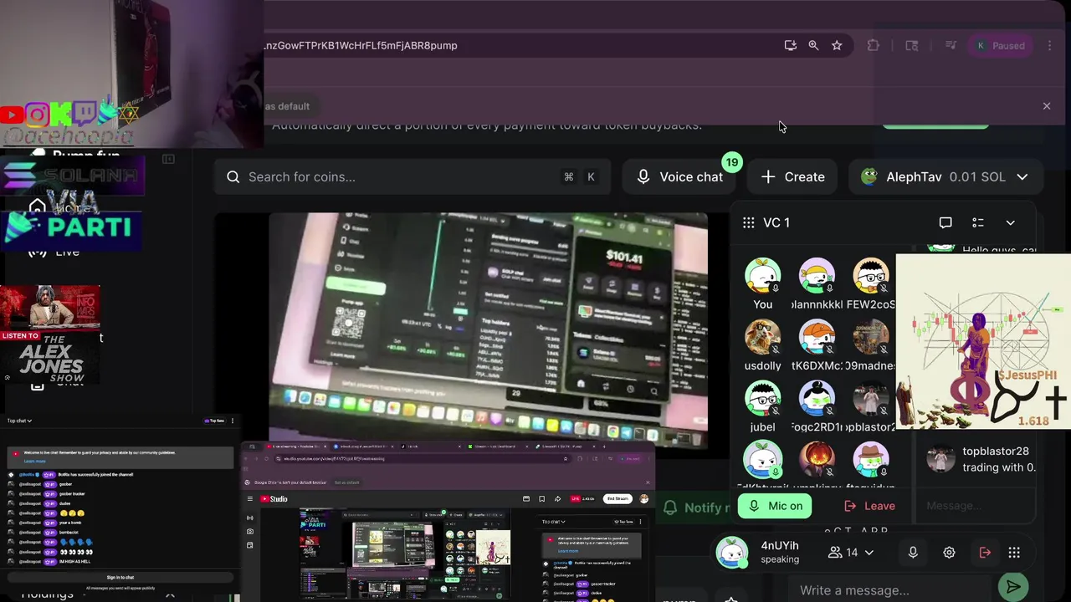Select the 'You' avatar in voice chat
1071x602 pixels.
click(762, 277)
